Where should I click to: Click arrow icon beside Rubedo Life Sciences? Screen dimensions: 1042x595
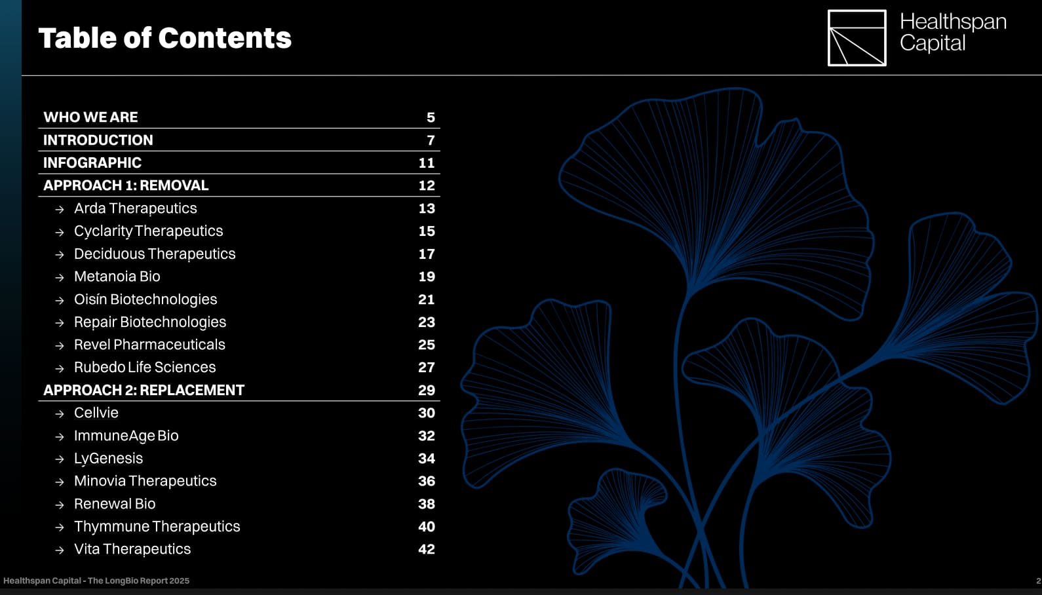60,368
